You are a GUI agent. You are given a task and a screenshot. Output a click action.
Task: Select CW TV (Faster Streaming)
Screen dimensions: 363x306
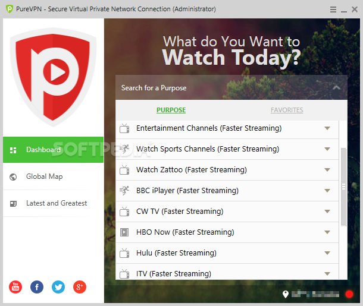[x=227, y=212]
